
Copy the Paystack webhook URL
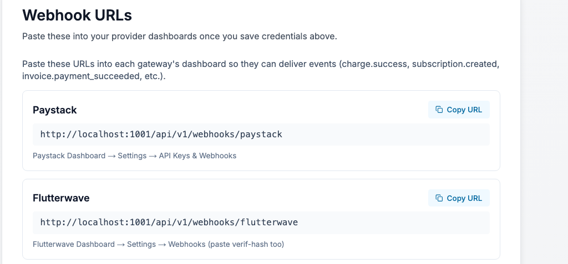(x=459, y=110)
